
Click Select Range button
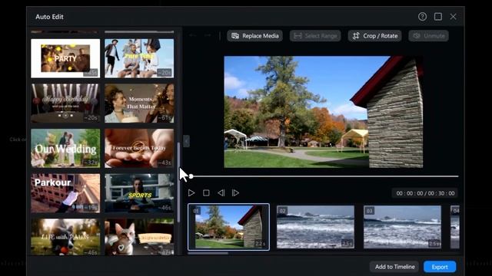click(x=315, y=36)
